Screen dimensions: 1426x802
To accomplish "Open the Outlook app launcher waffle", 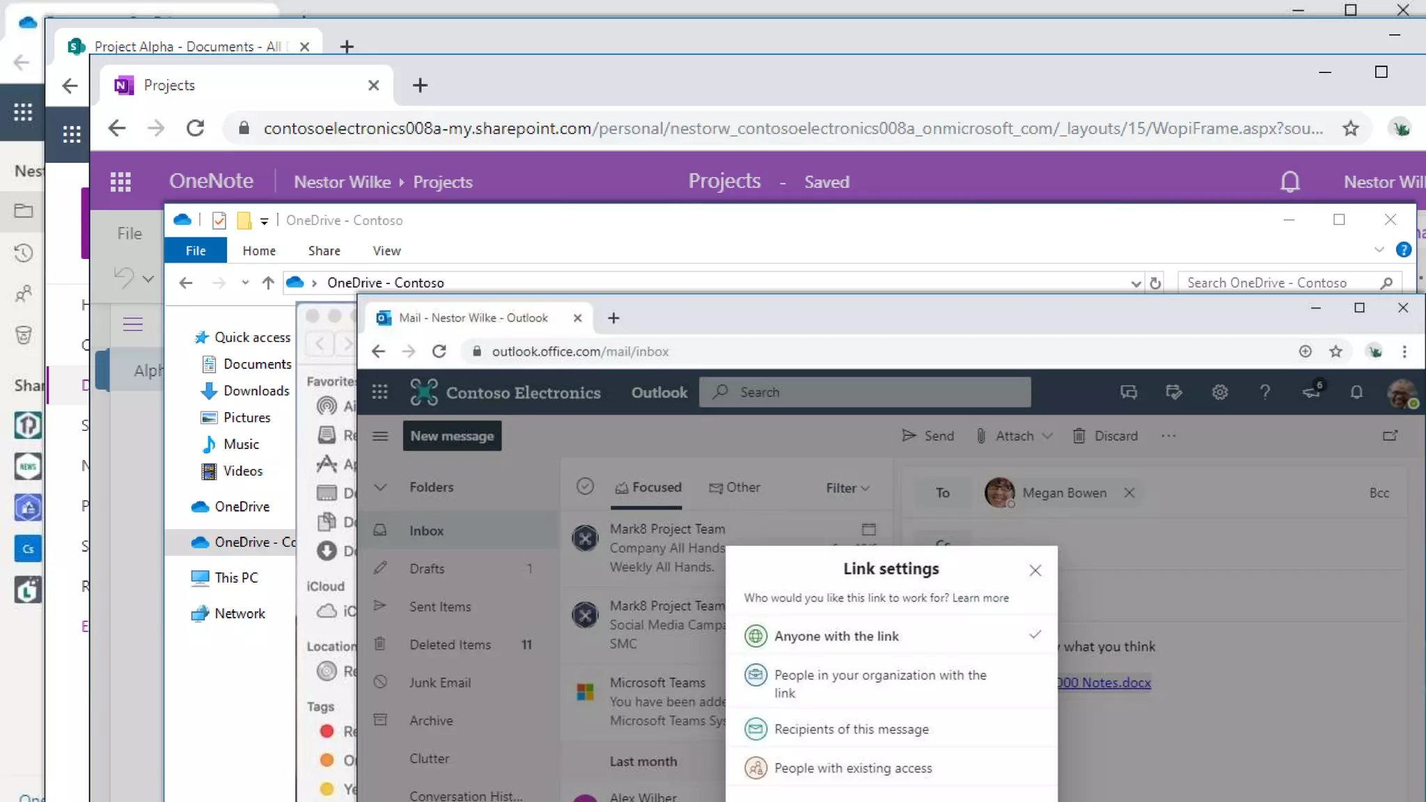I will pyautogui.click(x=379, y=392).
